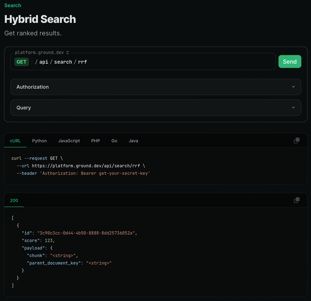Image resolution: width=311 pixels, height=301 pixels.
Task: Click the "parent_document_key" line
Action: pyautogui.click(x=69, y=263)
